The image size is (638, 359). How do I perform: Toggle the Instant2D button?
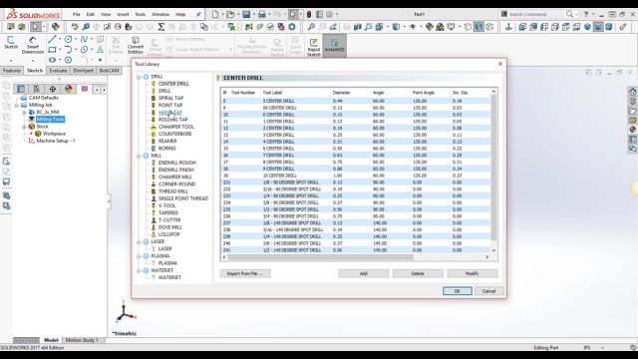click(335, 46)
